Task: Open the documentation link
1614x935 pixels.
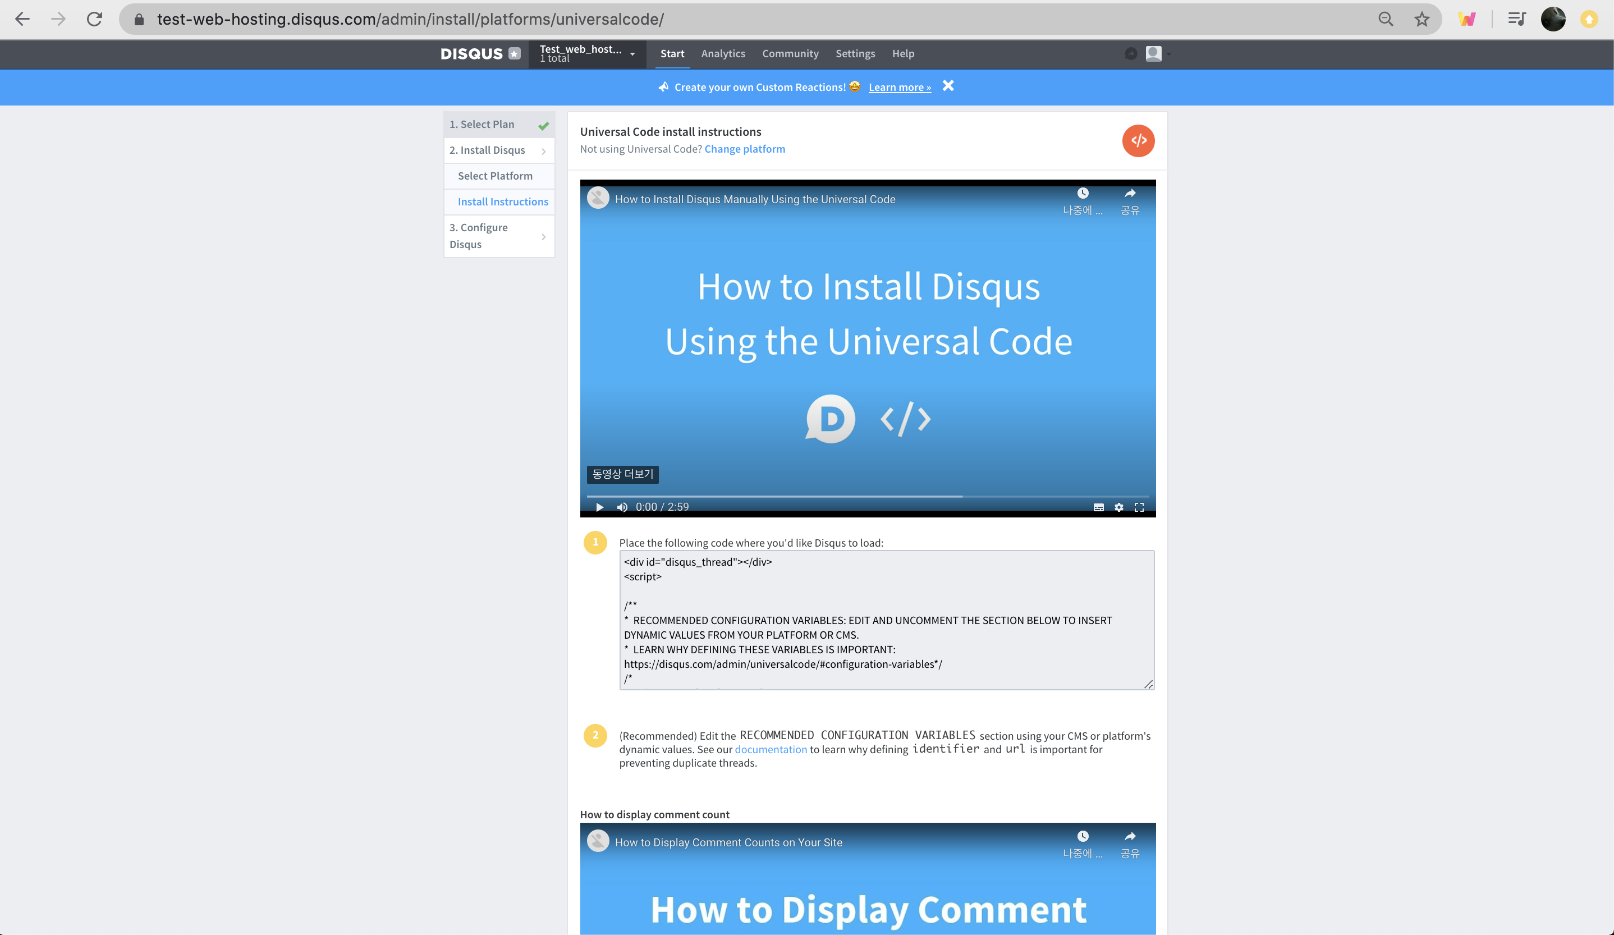Action: click(x=771, y=749)
